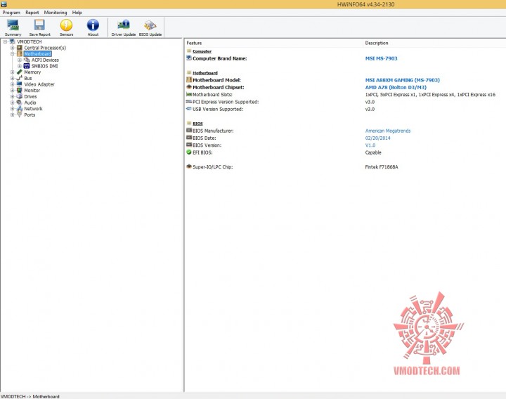Click the BIOS Manufacturer label
Viewport: 506px width, 399px height.
click(x=213, y=131)
